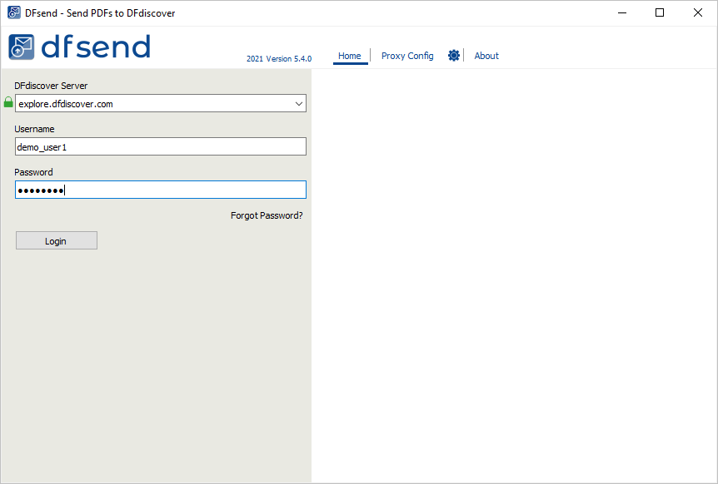This screenshot has height=484, width=718.
Task: Open the DFdiscover Server dropdown arrow
Action: click(298, 104)
